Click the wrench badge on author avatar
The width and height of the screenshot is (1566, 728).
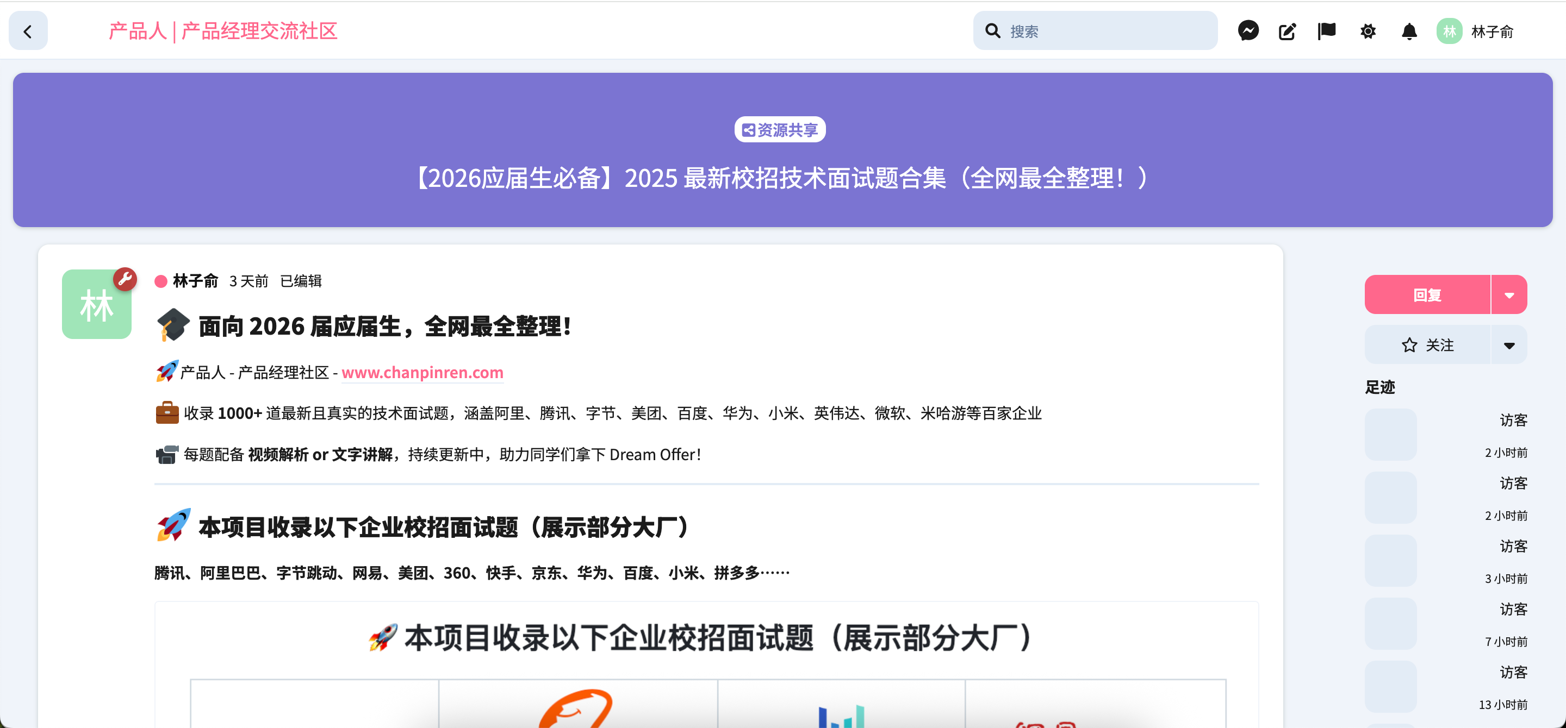tap(125, 279)
